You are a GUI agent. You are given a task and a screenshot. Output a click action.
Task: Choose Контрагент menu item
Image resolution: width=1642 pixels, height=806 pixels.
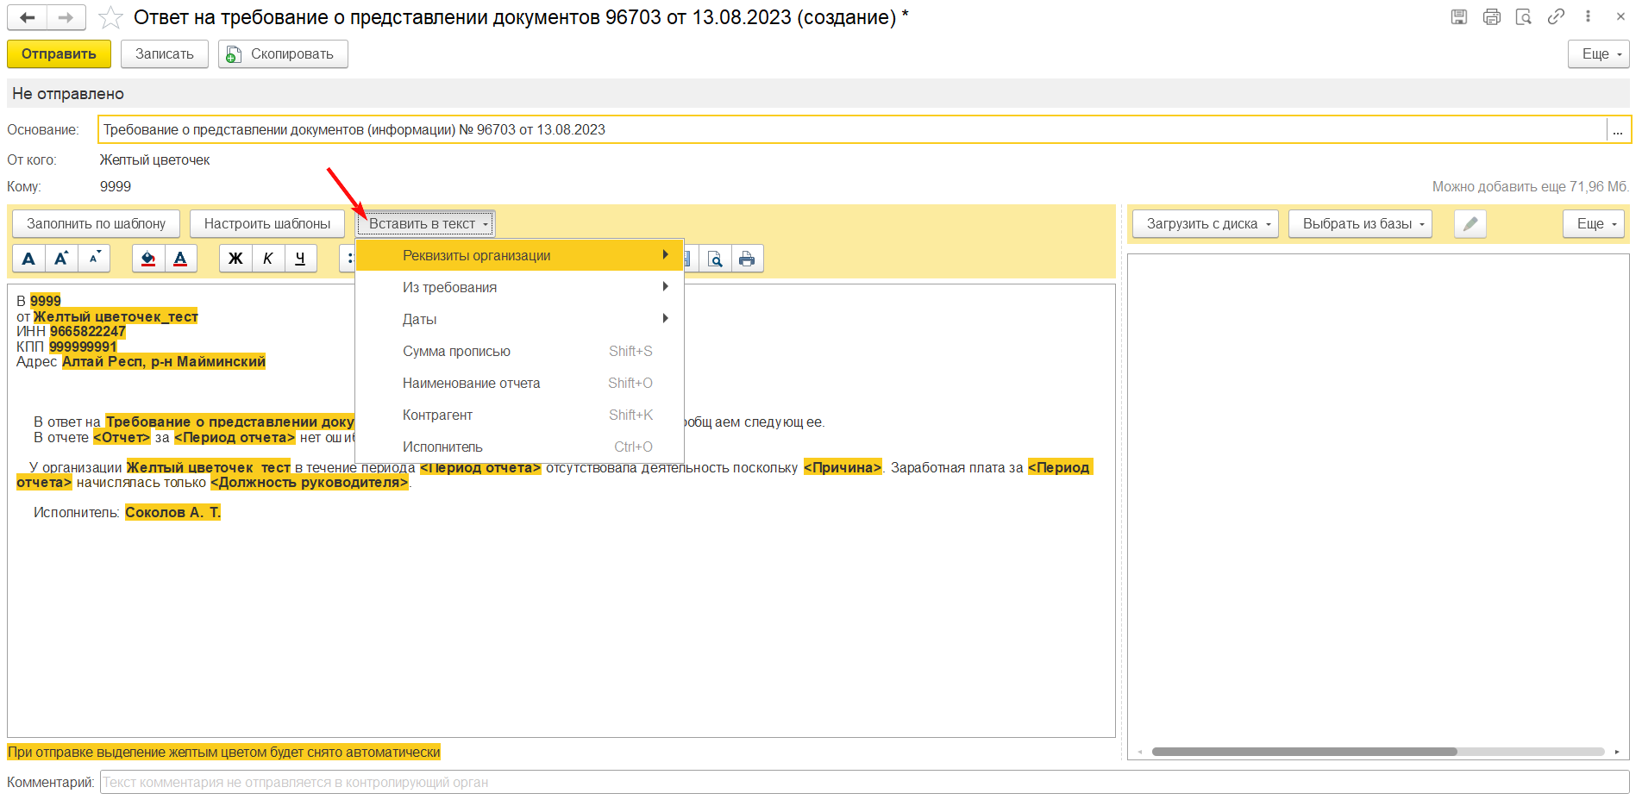[x=519, y=415]
